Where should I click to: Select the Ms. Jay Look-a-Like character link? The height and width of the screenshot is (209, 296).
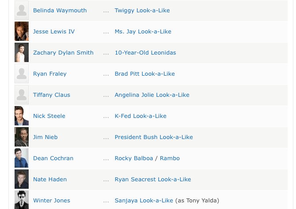[143, 32]
